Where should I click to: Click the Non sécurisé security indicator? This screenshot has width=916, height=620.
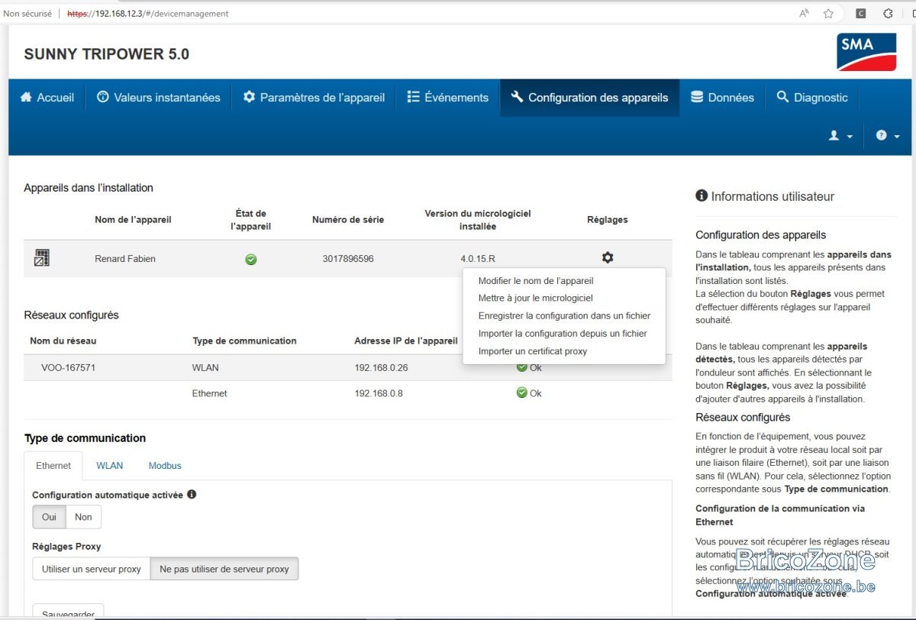[27, 14]
